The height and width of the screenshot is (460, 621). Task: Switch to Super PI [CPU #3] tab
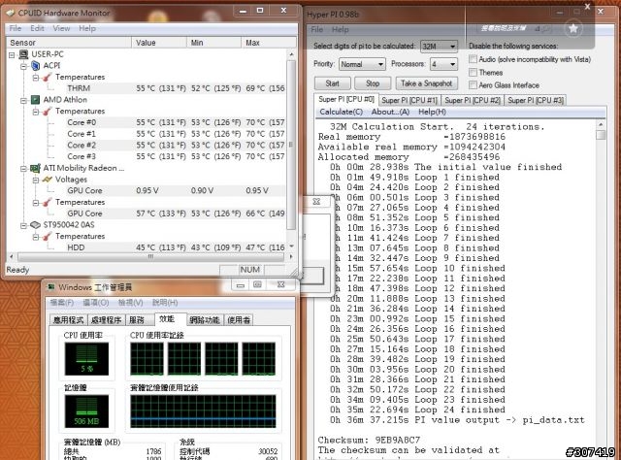click(536, 100)
